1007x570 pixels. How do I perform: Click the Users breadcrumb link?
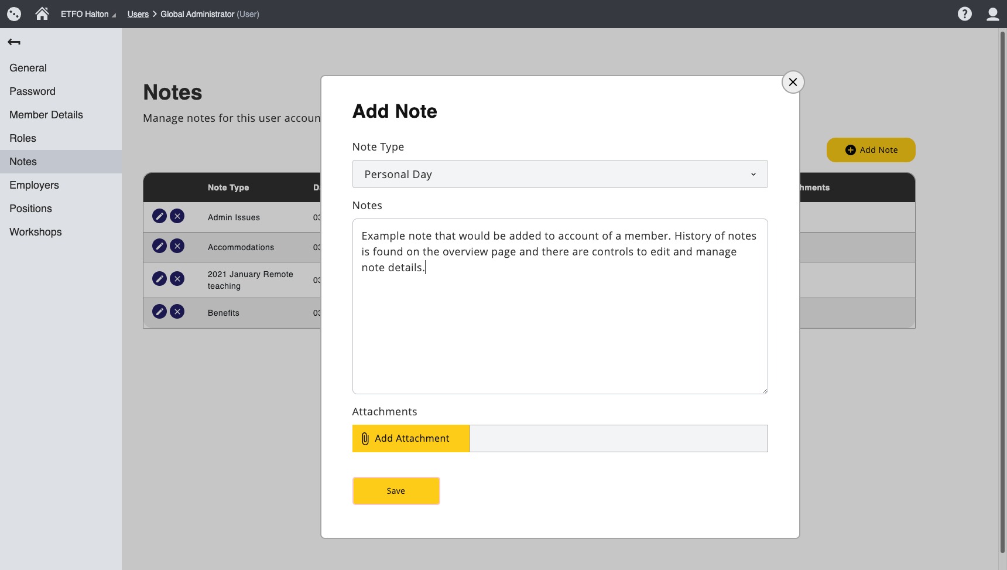coord(138,14)
